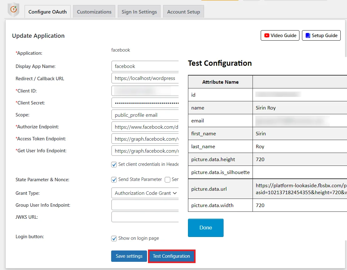The height and width of the screenshot is (270, 347).
Task: Enable the Send Nonce checkbox
Action: 168,180
